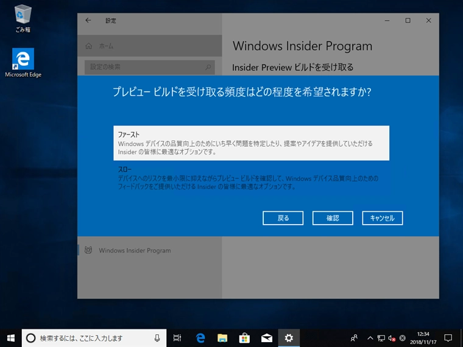The height and width of the screenshot is (347, 463).
Task: Select the スロー option
Action: click(x=251, y=178)
